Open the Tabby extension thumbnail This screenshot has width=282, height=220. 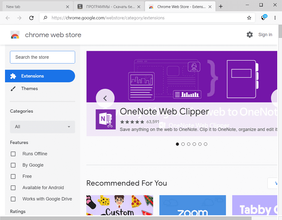[255, 205]
